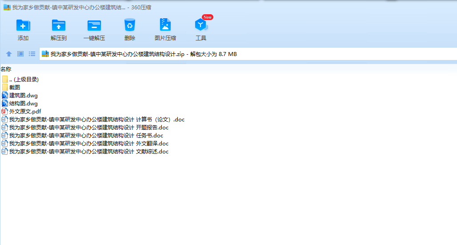Viewport: 457px width, 245px height.
Task: Click the 删除 (Delete) trash icon
Action: pos(130,25)
